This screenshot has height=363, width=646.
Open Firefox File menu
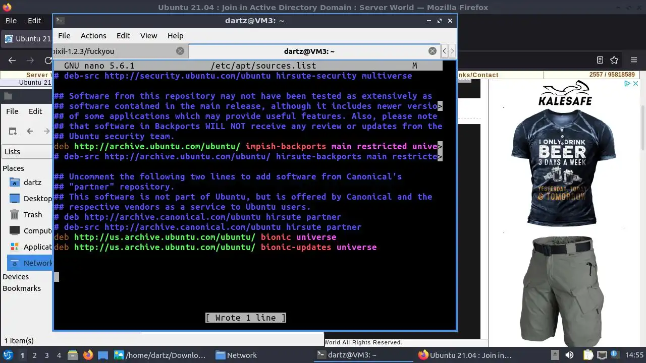[x=11, y=21]
